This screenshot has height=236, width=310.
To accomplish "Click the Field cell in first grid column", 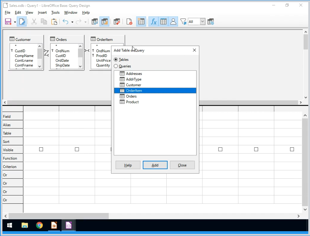I will click(x=41, y=116).
